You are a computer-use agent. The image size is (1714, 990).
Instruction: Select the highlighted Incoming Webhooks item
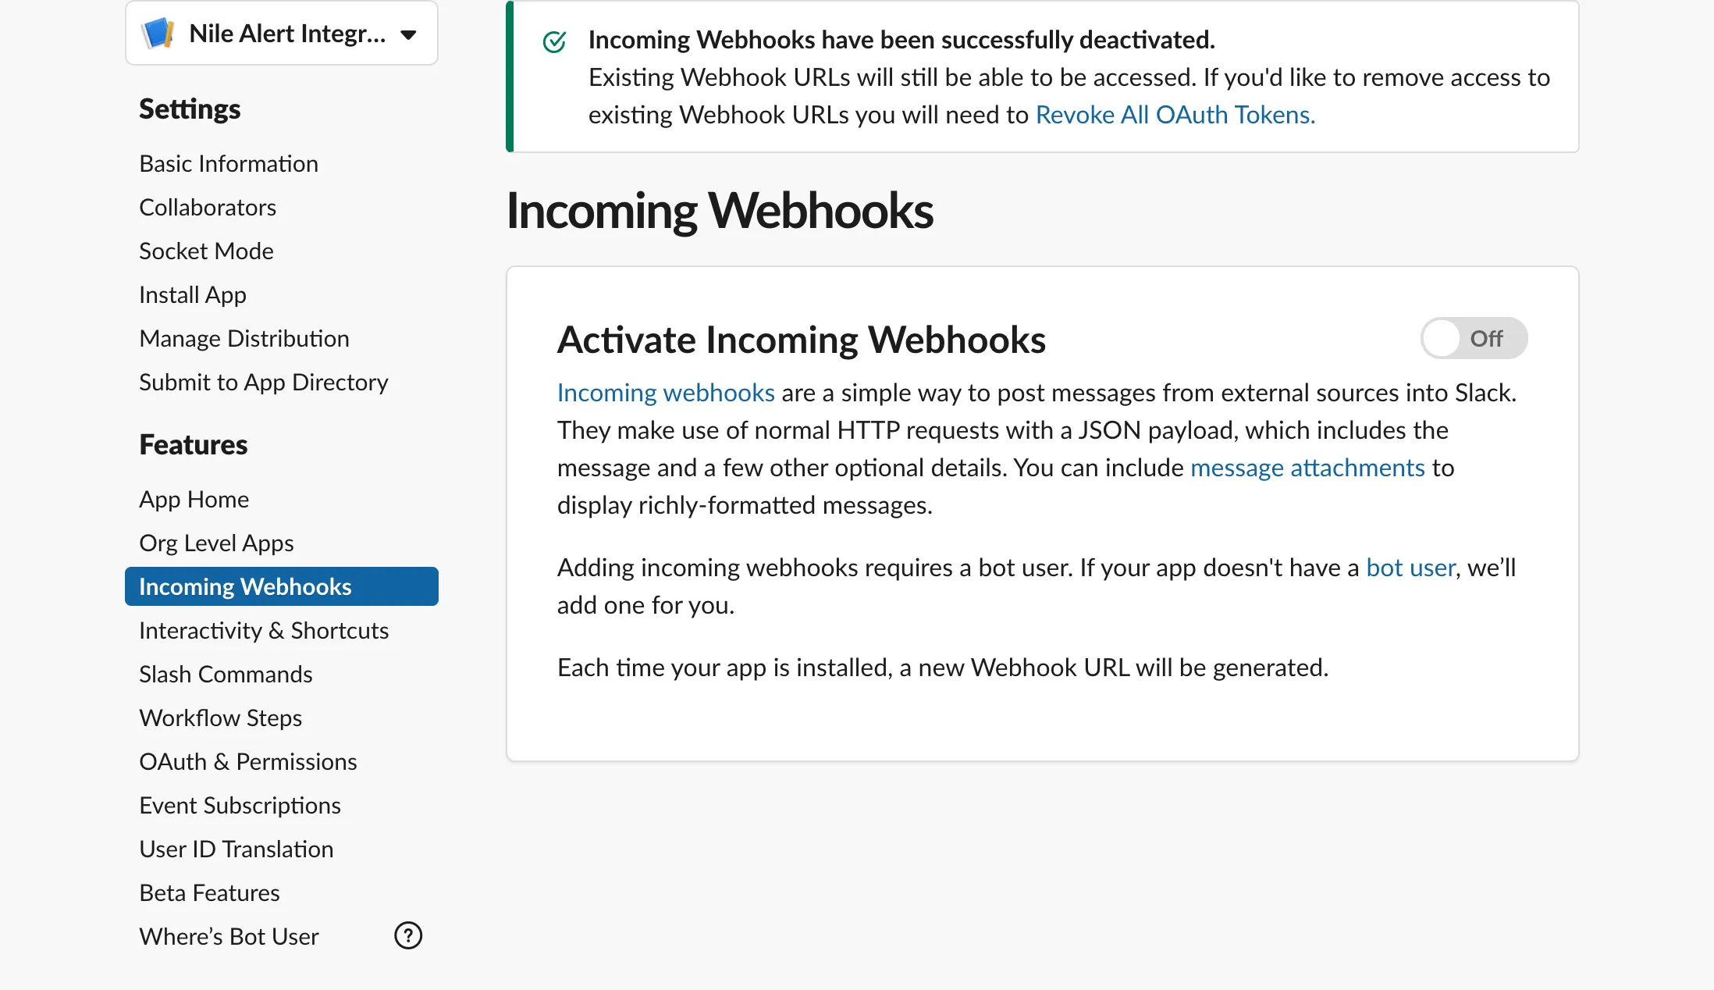[x=282, y=586]
